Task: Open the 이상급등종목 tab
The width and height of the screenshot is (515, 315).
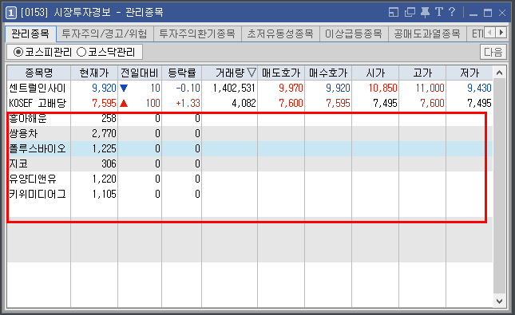Action: point(354,33)
